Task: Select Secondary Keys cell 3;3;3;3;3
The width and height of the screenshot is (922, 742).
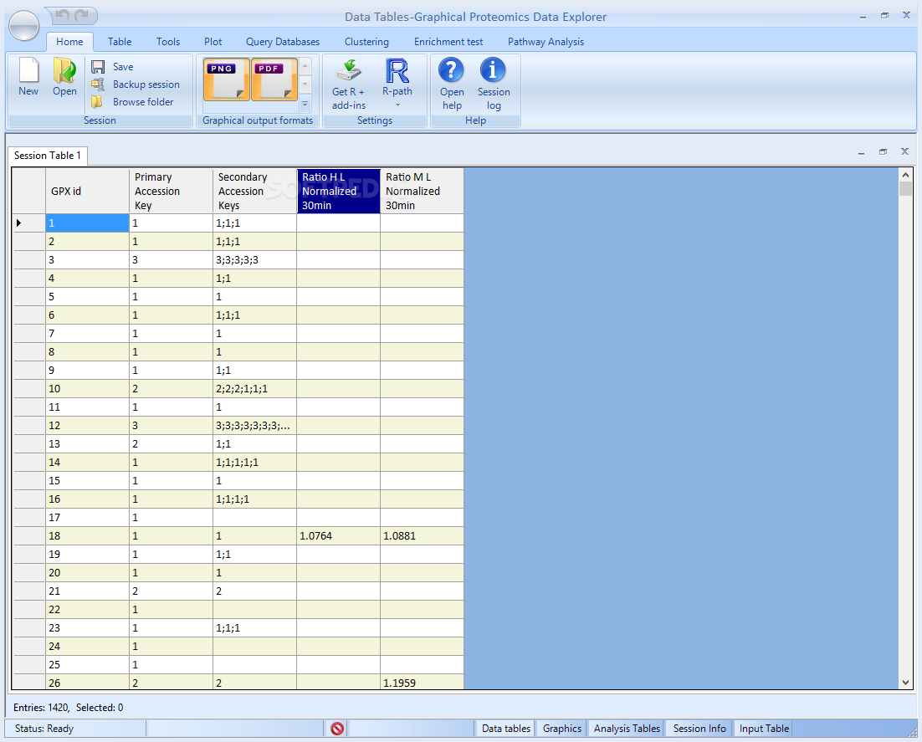Action: (x=254, y=260)
